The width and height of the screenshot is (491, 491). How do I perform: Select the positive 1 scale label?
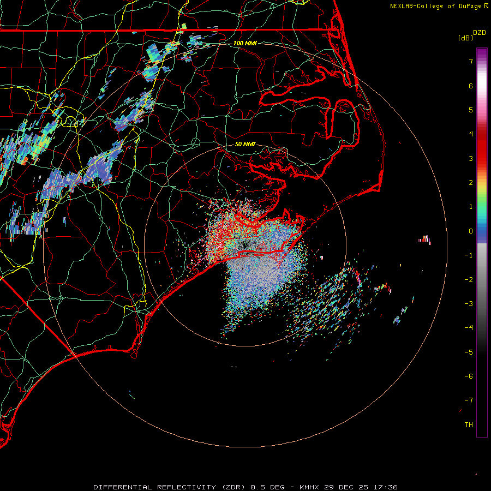[x=471, y=207]
